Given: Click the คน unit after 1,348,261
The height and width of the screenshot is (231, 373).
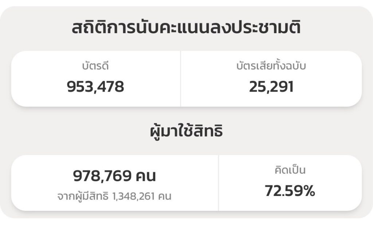Looking at the screenshot, I should (x=165, y=196).
